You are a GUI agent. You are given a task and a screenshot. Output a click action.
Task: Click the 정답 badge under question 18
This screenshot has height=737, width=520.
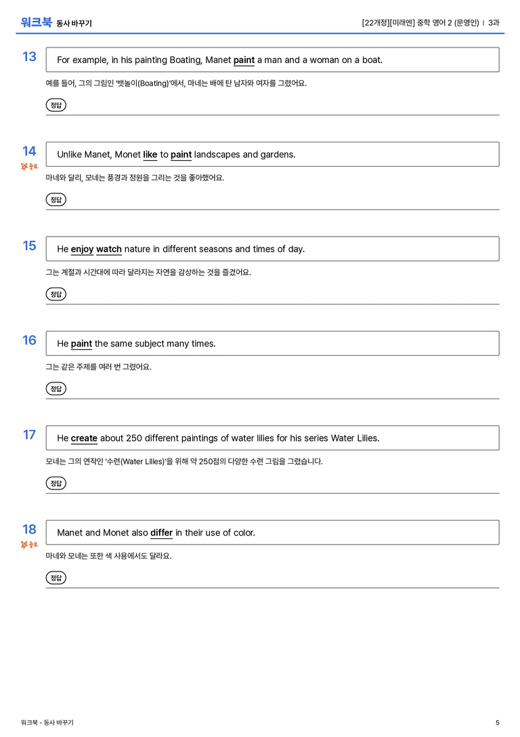[56, 577]
